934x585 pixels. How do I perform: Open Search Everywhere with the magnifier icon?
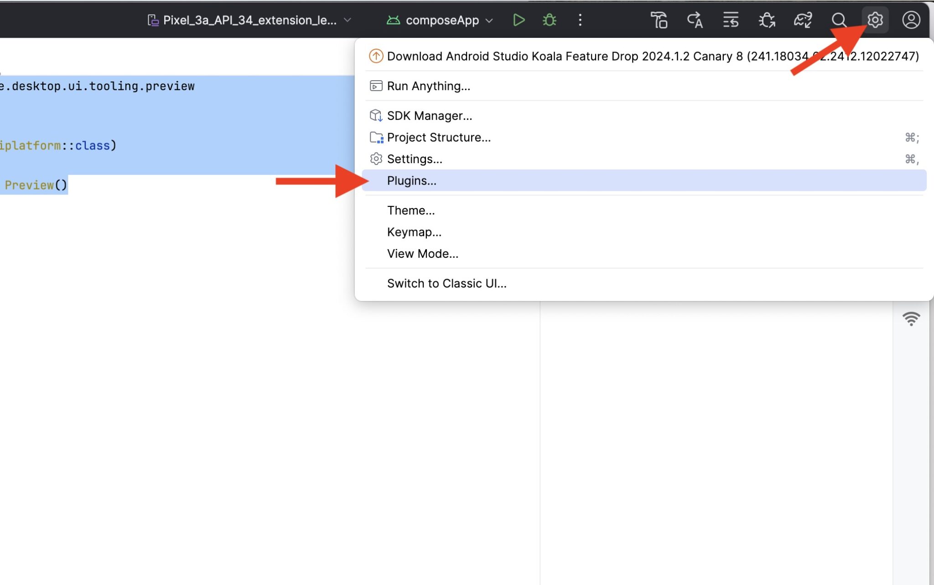pyautogui.click(x=840, y=20)
